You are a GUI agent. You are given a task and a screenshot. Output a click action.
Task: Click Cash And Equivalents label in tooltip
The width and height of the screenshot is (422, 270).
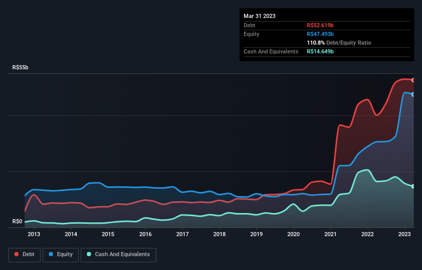[271, 51]
